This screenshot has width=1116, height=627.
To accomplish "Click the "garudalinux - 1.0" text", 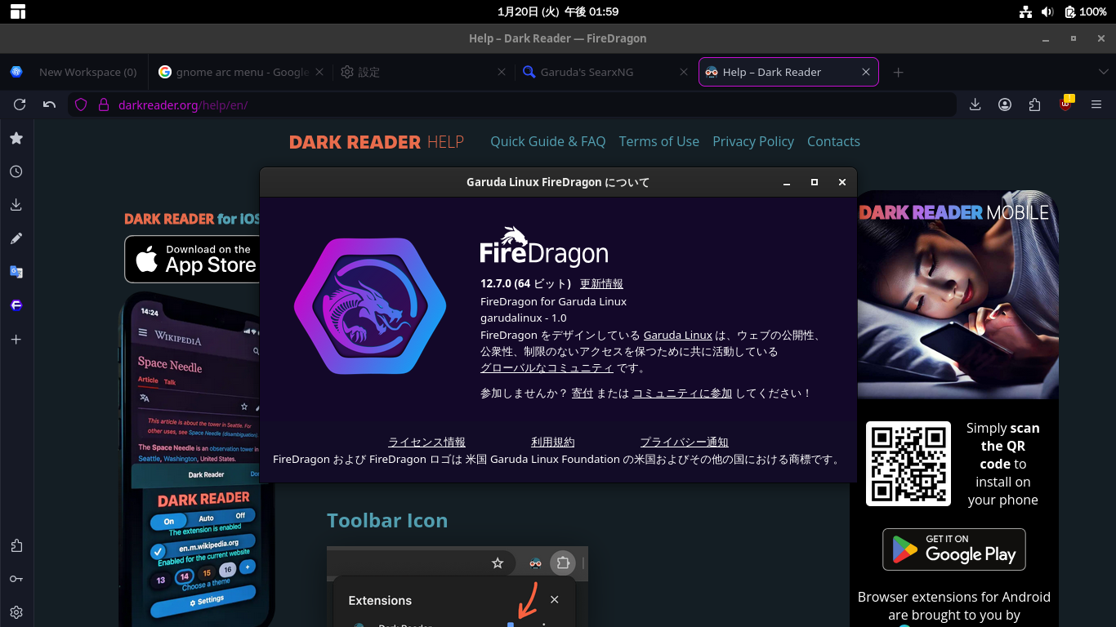I will pyautogui.click(x=523, y=318).
